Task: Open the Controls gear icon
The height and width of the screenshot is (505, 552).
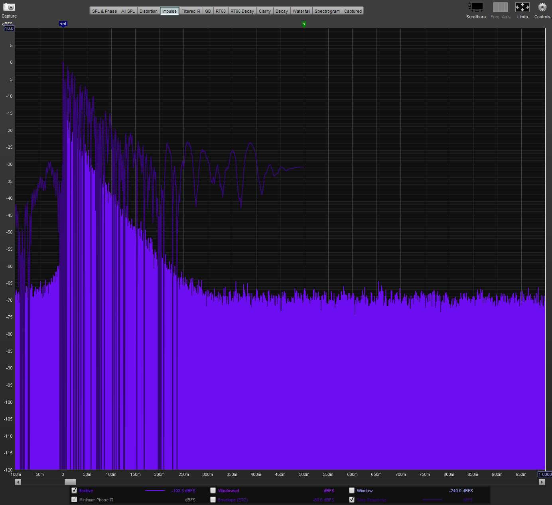Action: pyautogui.click(x=542, y=7)
